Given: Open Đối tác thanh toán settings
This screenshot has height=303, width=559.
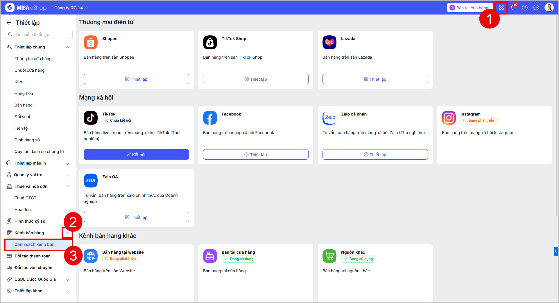Looking at the screenshot, I should pos(33,256).
